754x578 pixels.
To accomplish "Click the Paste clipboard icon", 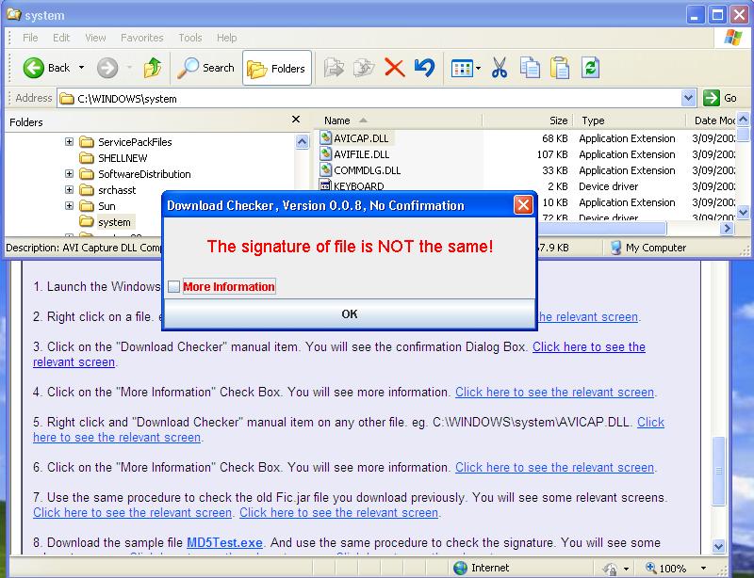I will point(560,68).
